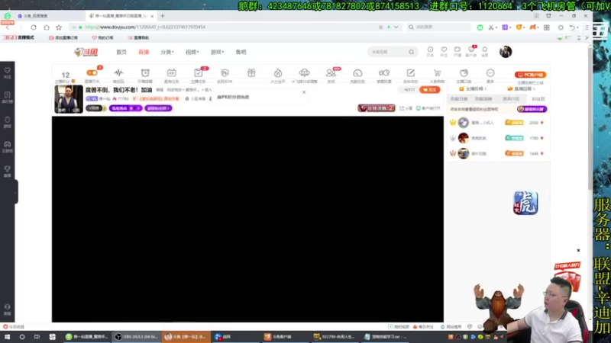
Task: Click the sidebar 关注 heart icon
Action: [8, 72]
